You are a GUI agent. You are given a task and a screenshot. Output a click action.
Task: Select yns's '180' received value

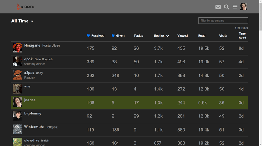click(x=91, y=89)
